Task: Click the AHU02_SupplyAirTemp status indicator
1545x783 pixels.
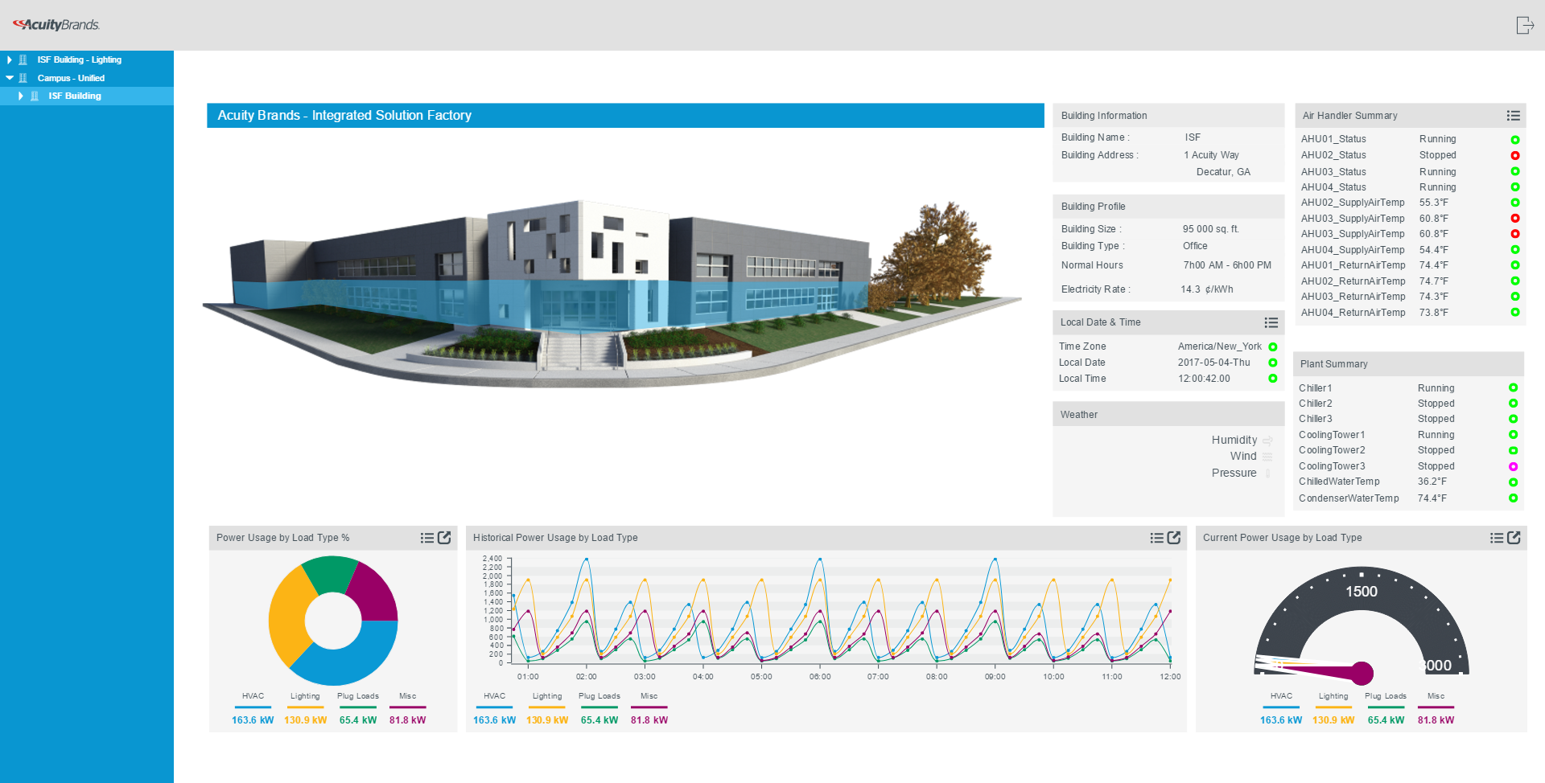Action: pyautogui.click(x=1514, y=203)
